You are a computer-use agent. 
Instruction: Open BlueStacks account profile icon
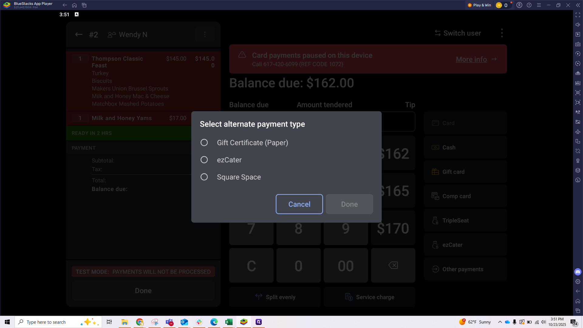coord(519,5)
